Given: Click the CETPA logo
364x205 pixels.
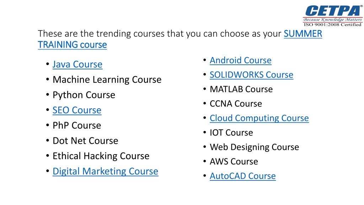Looking at the screenshot, I should pyautogui.click(x=333, y=16).
